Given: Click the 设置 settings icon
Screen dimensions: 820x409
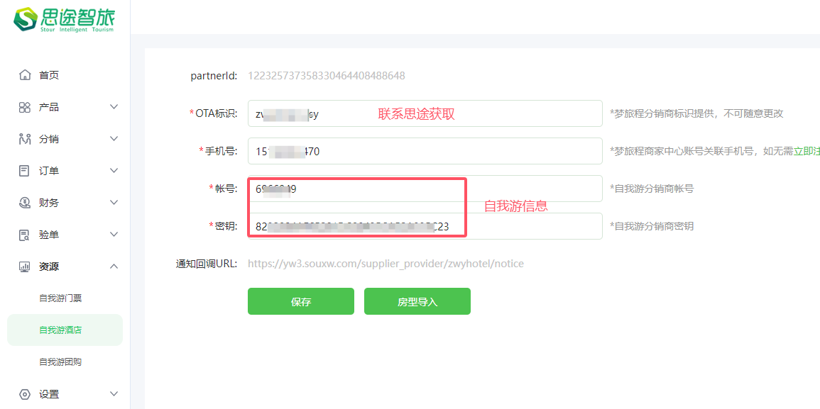Looking at the screenshot, I should click(25, 394).
